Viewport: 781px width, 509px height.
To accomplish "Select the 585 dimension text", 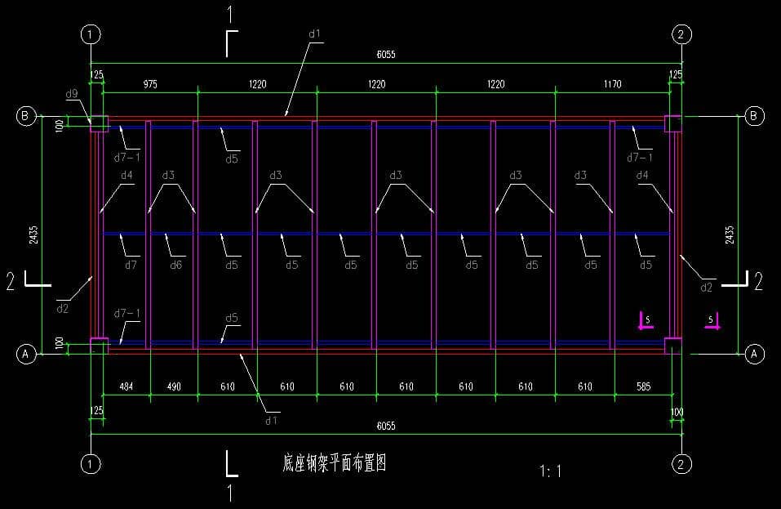I will pos(643,386).
